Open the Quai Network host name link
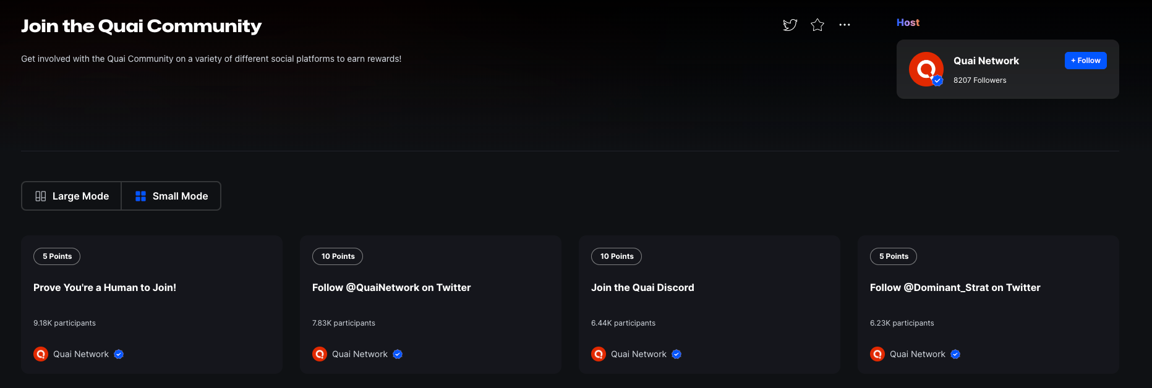 [x=986, y=61]
